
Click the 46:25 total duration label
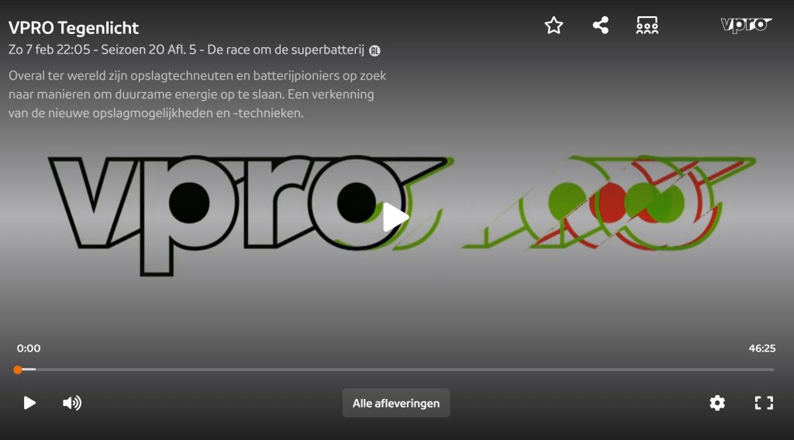coord(761,349)
